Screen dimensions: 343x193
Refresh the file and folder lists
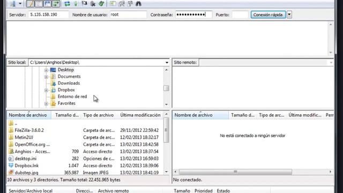pos(67,4)
